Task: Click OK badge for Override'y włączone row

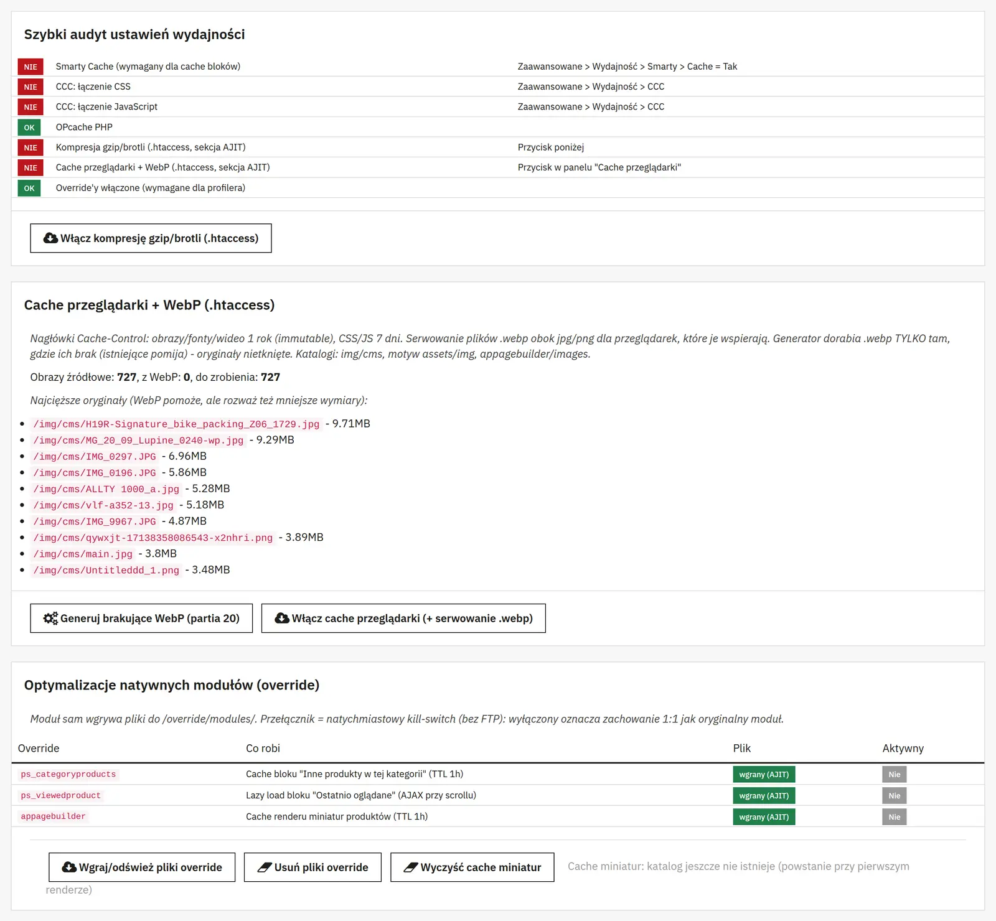Action: (x=29, y=189)
